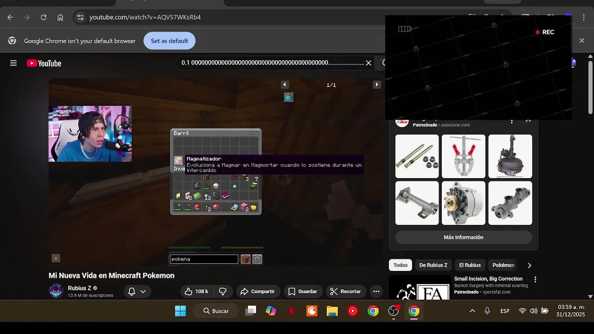The height and width of the screenshot is (334, 594).
Task: Launch Copilot from the taskbar
Action: (x=271, y=311)
